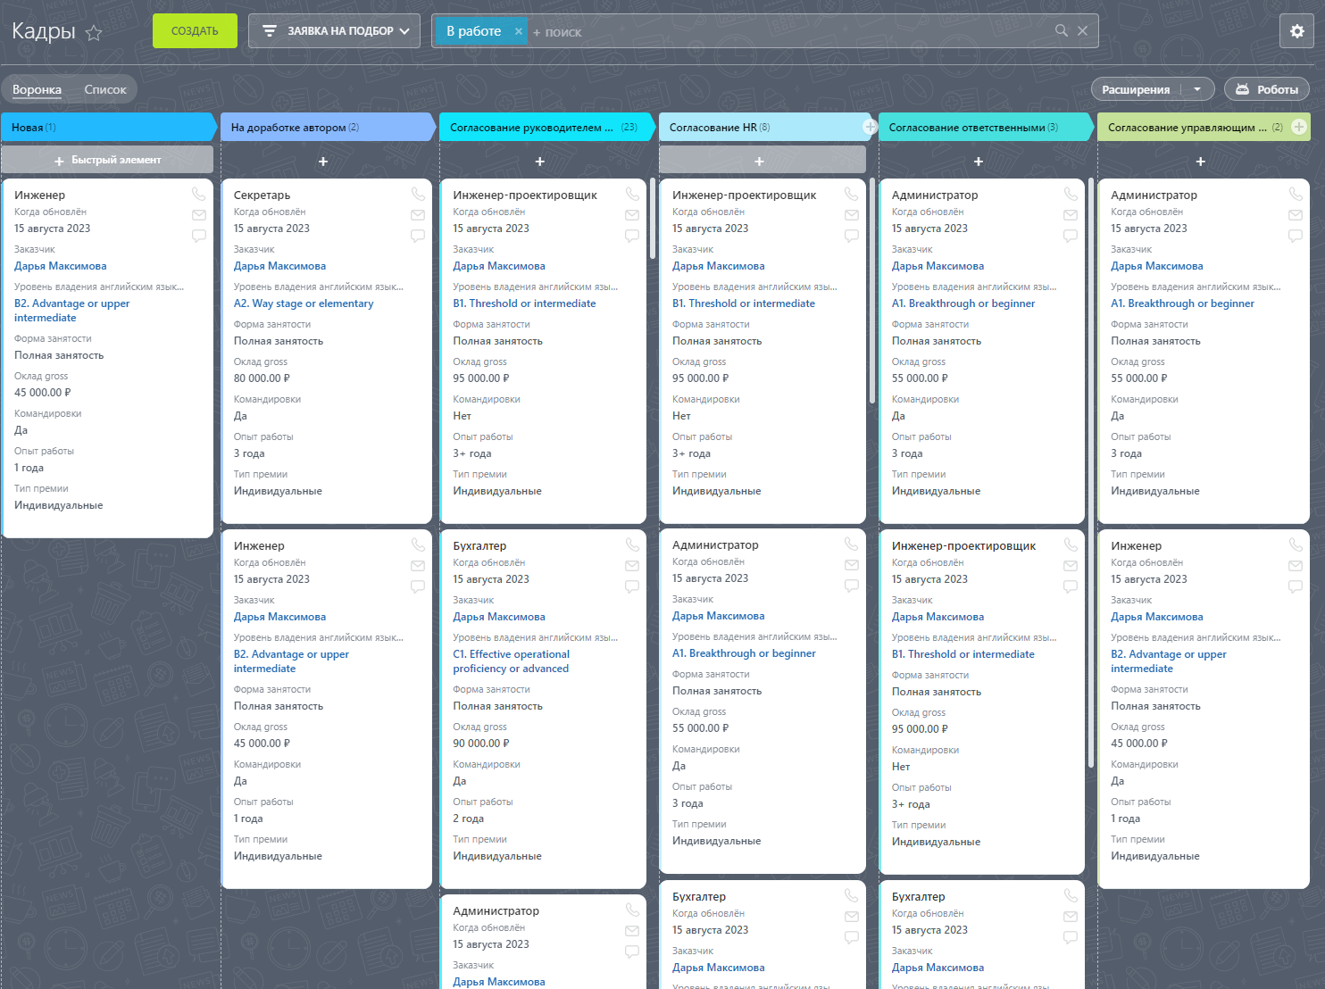Click mail icon on Согласование управляющим Администратор card
The height and width of the screenshot is (989, 1325).
click(1296, 215)
